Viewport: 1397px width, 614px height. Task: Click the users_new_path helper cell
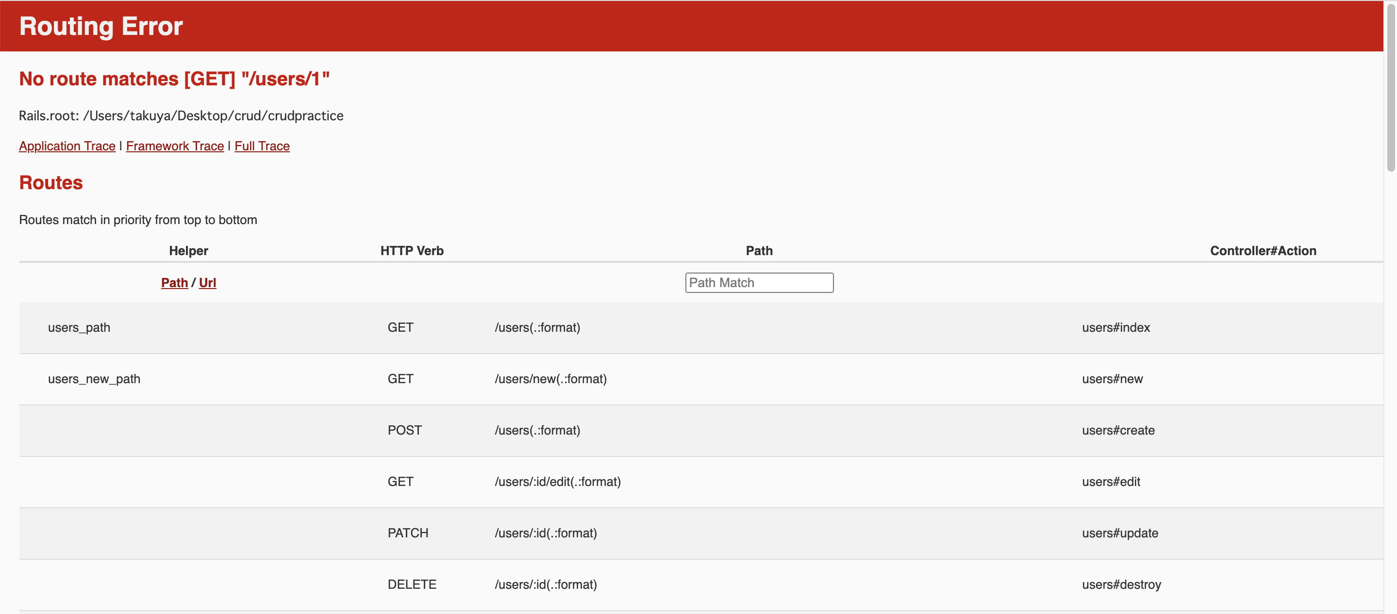(94, 379)
